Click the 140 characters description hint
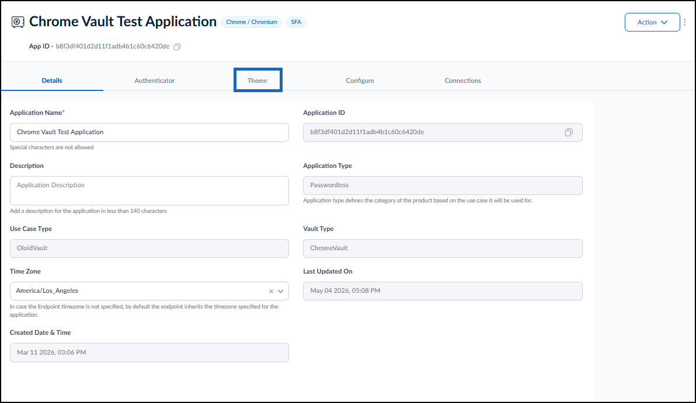 coord(88,211)
